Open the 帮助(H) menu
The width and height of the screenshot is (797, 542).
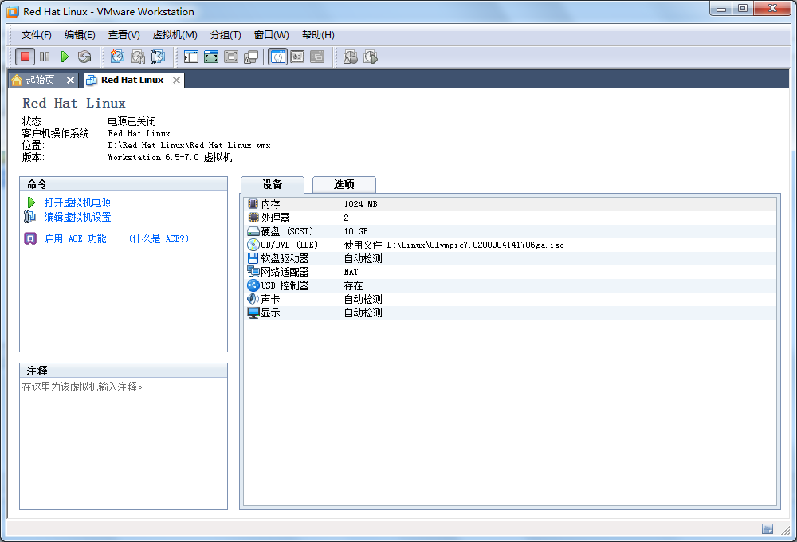pos(318,34)
